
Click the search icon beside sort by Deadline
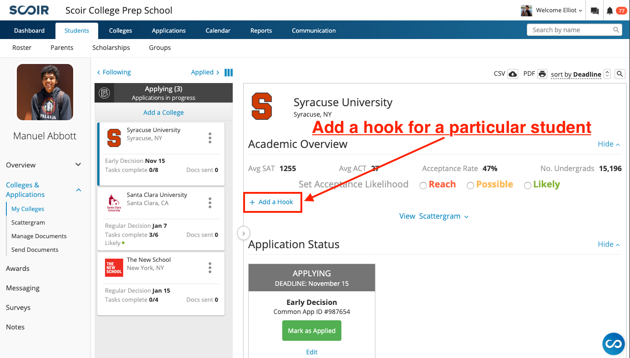[620, 74]
